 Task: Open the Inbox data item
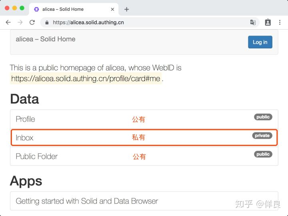[144, 138]
